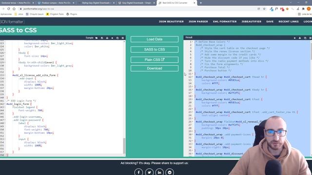Switch to Easy Digital Downloads Simple tab

[x=136, y=3]
